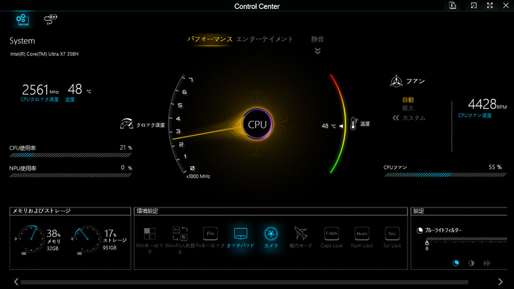Image resolution: width=514 pixels, height=289 pixels.
Task: Click the メモリおよびストレージ panel header
Action: [x=70, y=211]
